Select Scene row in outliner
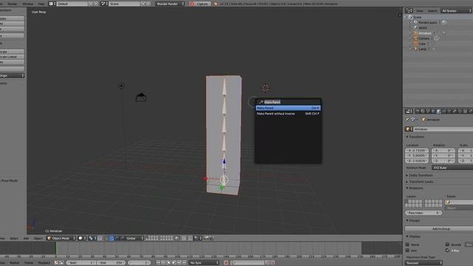Image resolution: width=473 pixels, height=266 pixels. [418, 17]
